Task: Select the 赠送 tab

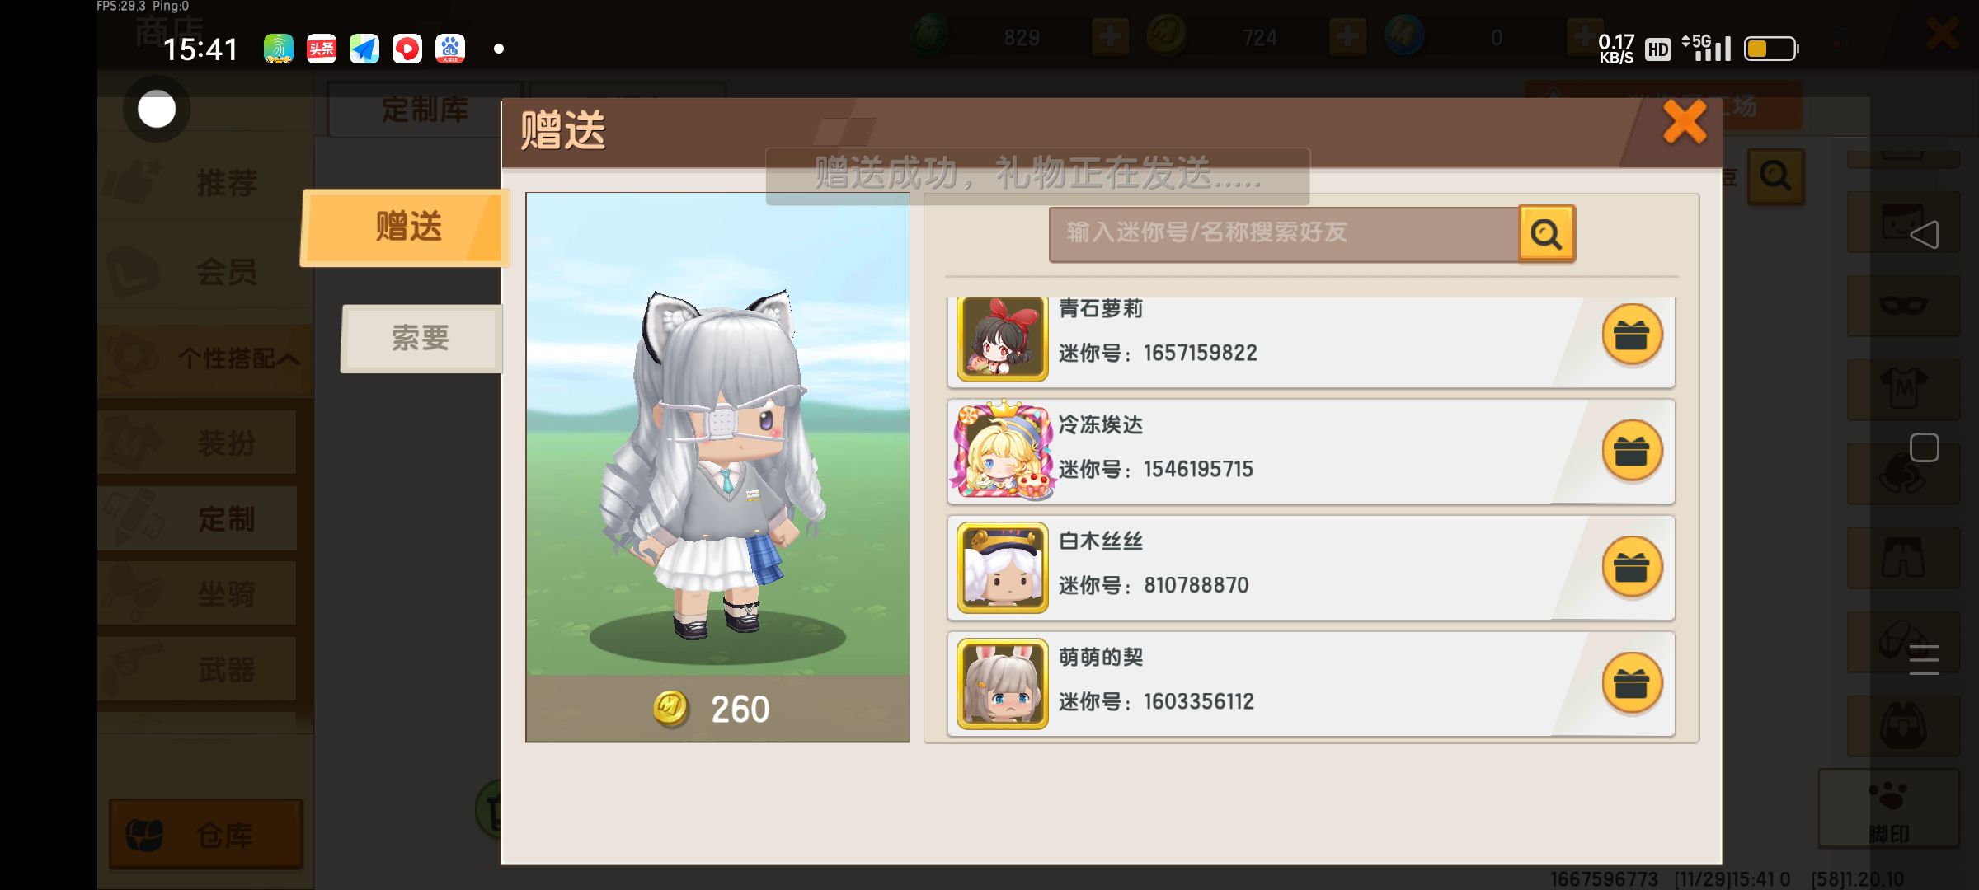Action: point(406,227)
